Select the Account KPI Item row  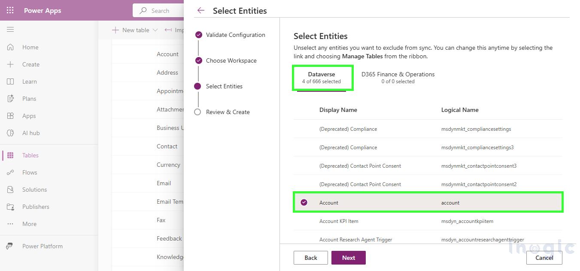pyautogui.click(x=428, y=221)
